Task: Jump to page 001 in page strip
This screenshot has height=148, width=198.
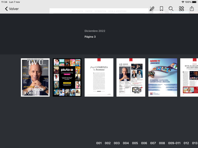Action: (x=99, y=143)
